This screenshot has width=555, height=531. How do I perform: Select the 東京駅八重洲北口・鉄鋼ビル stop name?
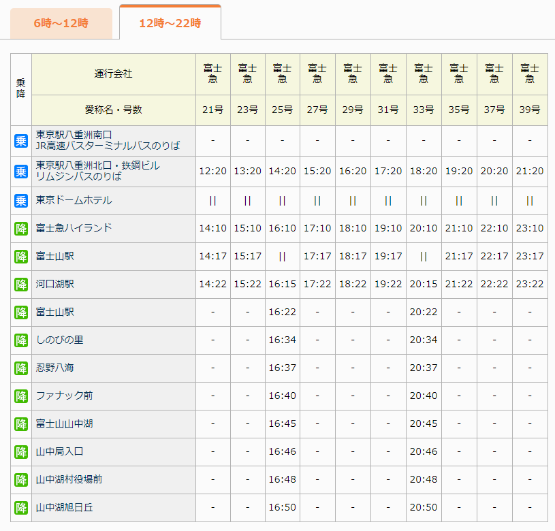click(97, 171)
